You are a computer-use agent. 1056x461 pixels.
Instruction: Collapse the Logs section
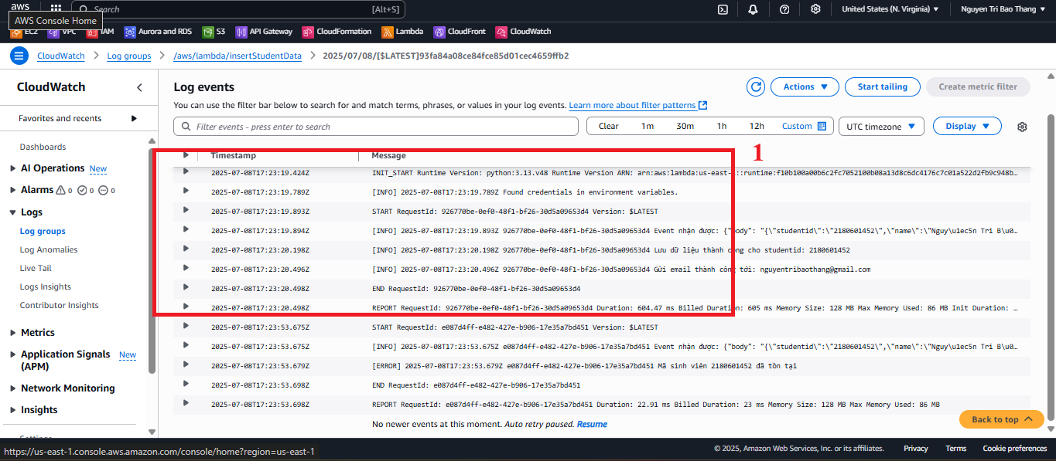13,212
